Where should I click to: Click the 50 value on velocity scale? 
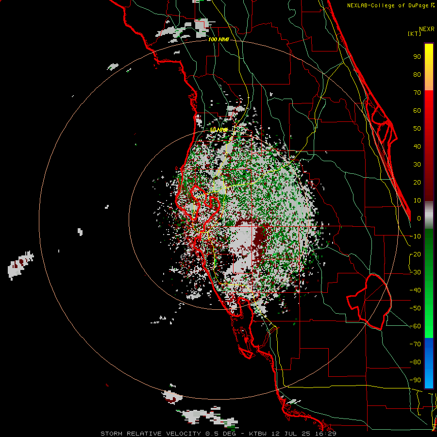pos(417,129)
